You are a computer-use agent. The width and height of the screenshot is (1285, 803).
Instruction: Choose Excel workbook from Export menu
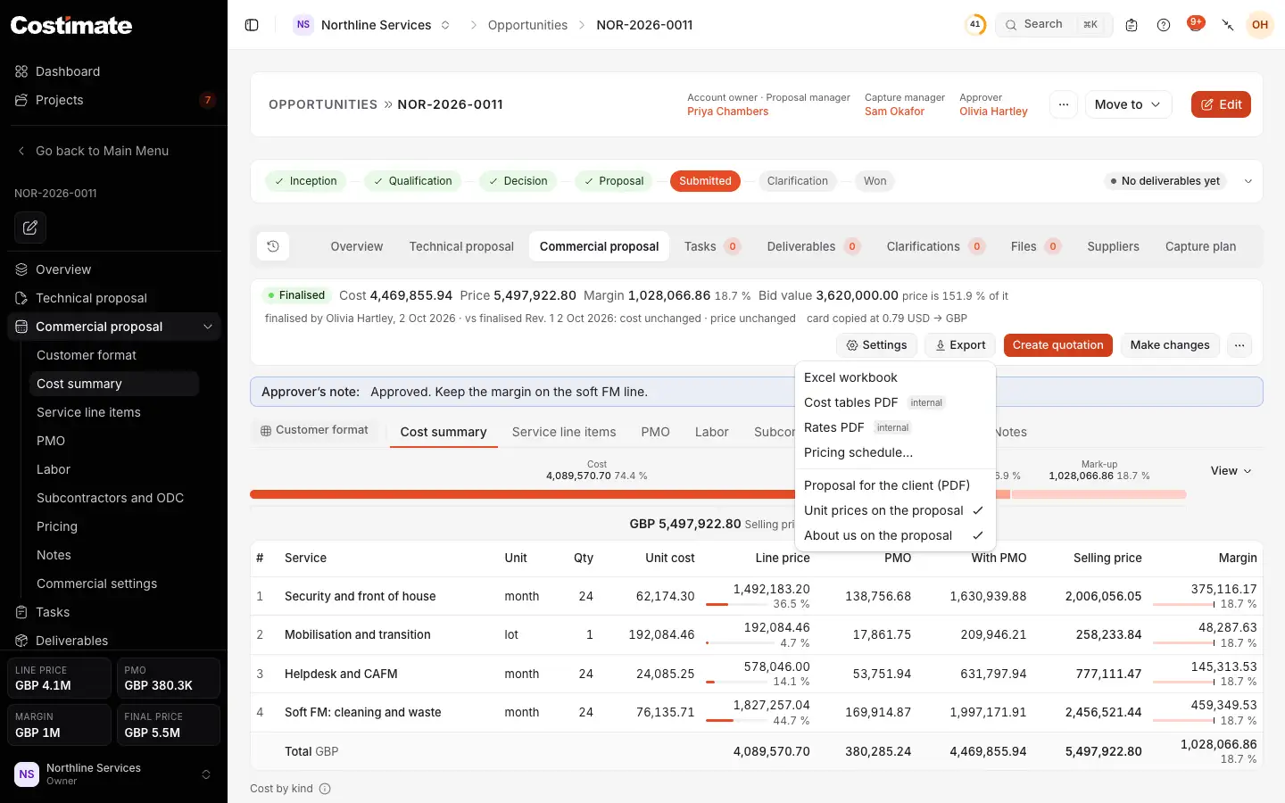coord(894,377)
